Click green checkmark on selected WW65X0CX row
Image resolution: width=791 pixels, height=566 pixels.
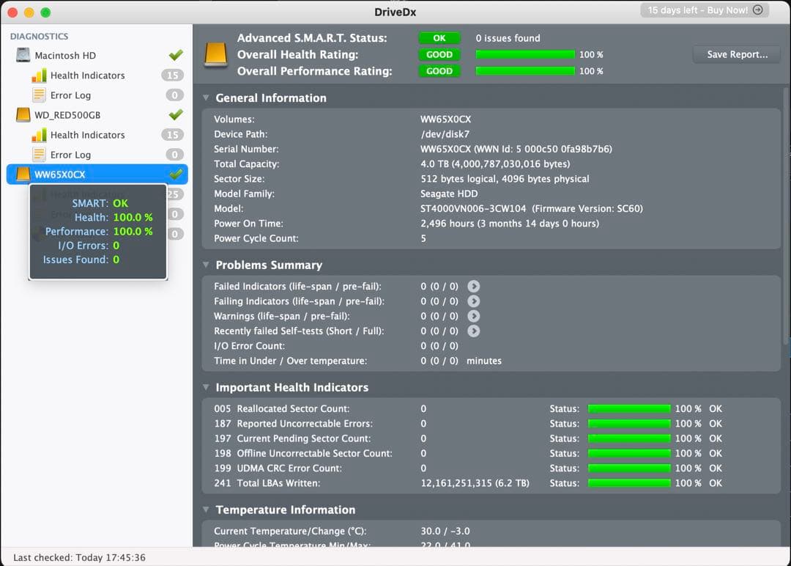pos(176,174)
